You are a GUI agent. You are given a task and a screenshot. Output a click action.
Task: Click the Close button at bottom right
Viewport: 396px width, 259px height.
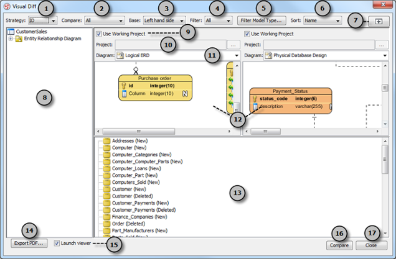click(x=371, y=245)
